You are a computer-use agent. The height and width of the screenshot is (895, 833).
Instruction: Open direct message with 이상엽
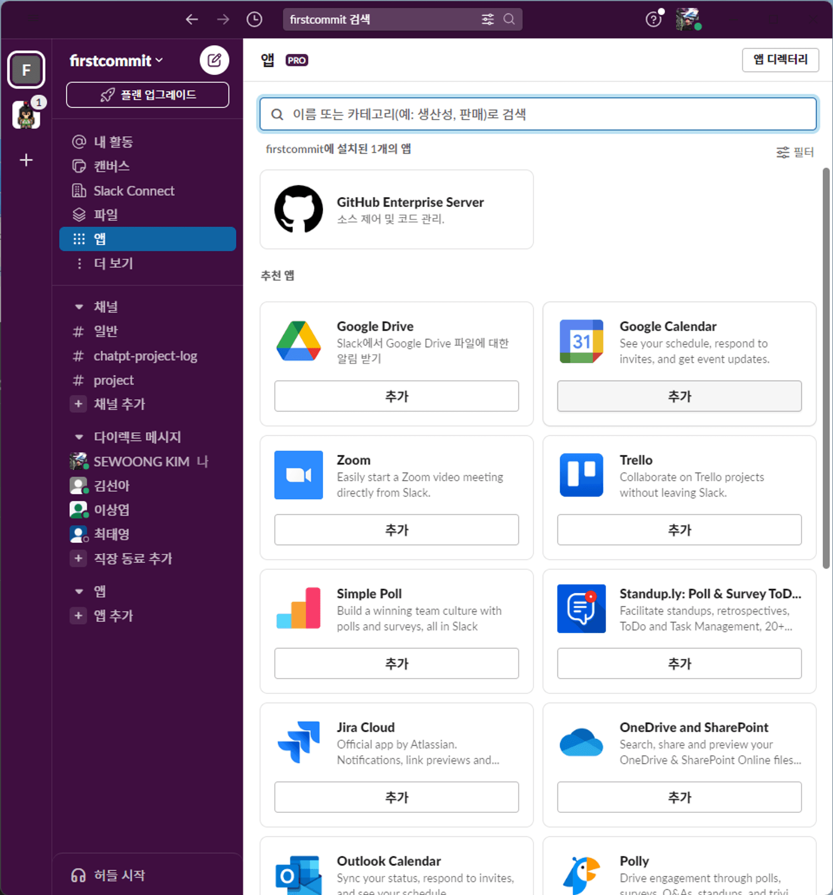[x=147, y=510]
